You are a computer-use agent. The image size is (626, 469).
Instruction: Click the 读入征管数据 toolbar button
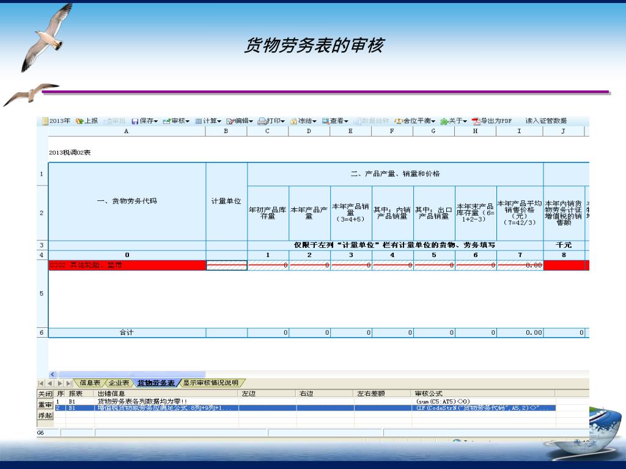pyautogui.click(x=546, y=121)
